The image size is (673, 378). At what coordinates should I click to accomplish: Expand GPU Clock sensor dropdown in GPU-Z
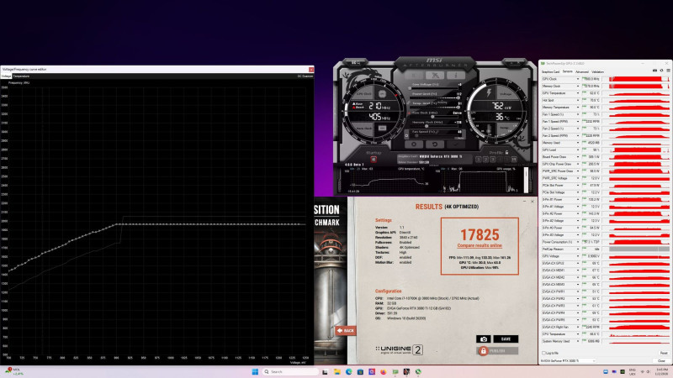[x=578, y=79]
